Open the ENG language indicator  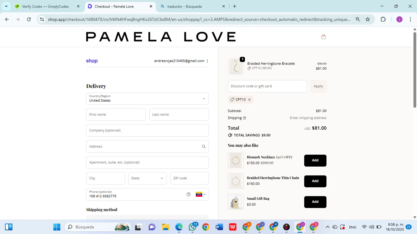pos(353,227)
